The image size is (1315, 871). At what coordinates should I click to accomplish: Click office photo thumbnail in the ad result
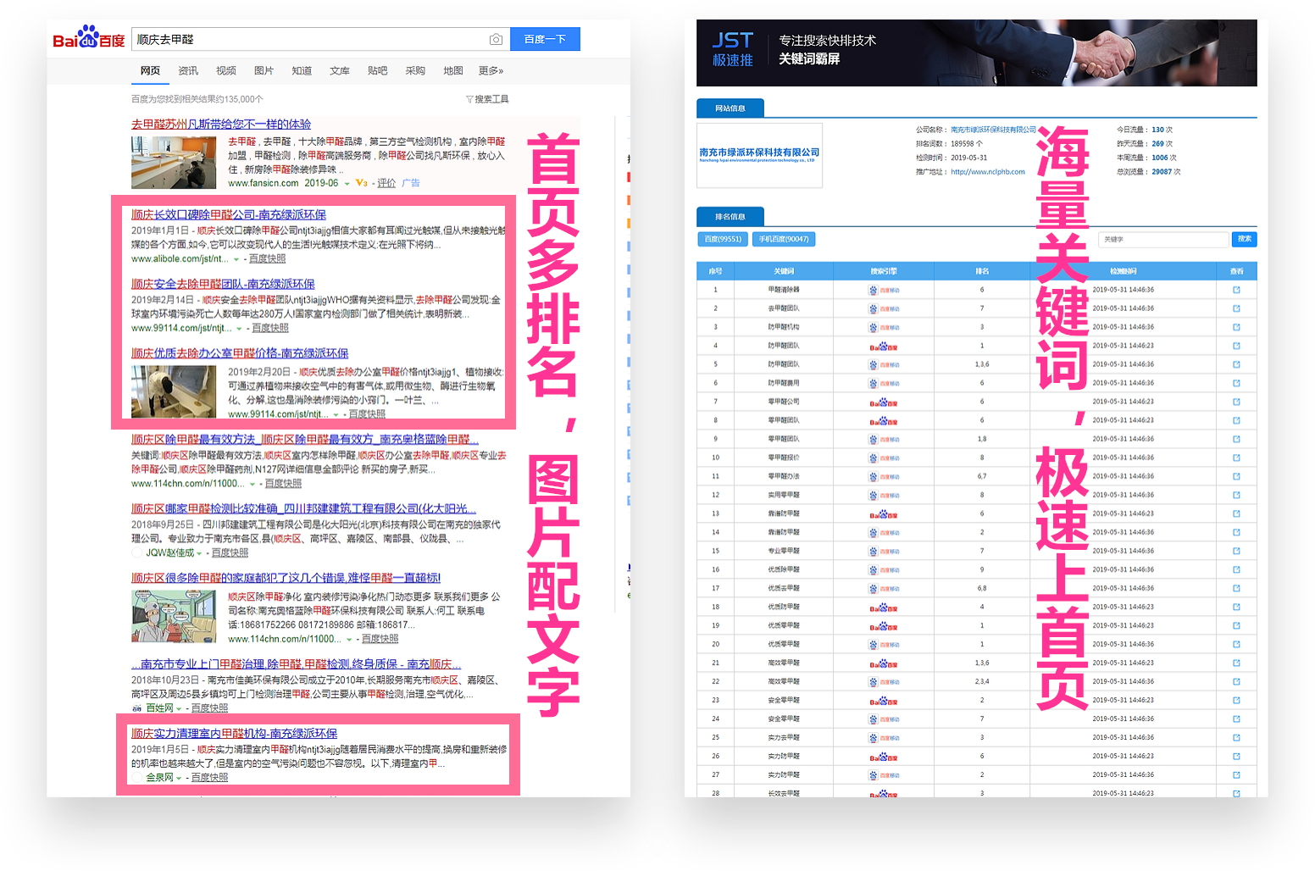point(174,163)
